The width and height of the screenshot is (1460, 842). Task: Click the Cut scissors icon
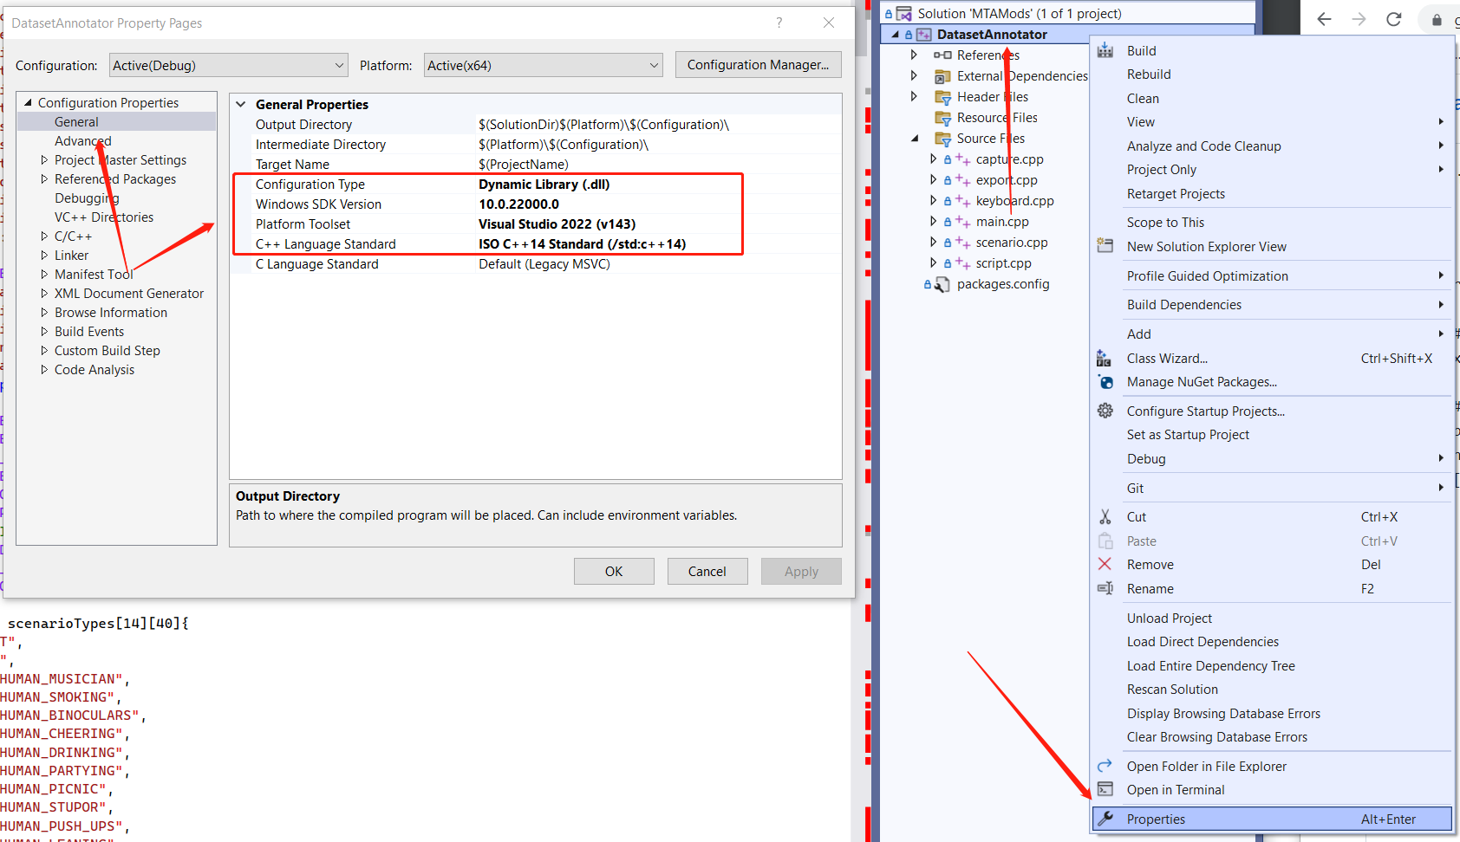click(x=1105, y=517)
